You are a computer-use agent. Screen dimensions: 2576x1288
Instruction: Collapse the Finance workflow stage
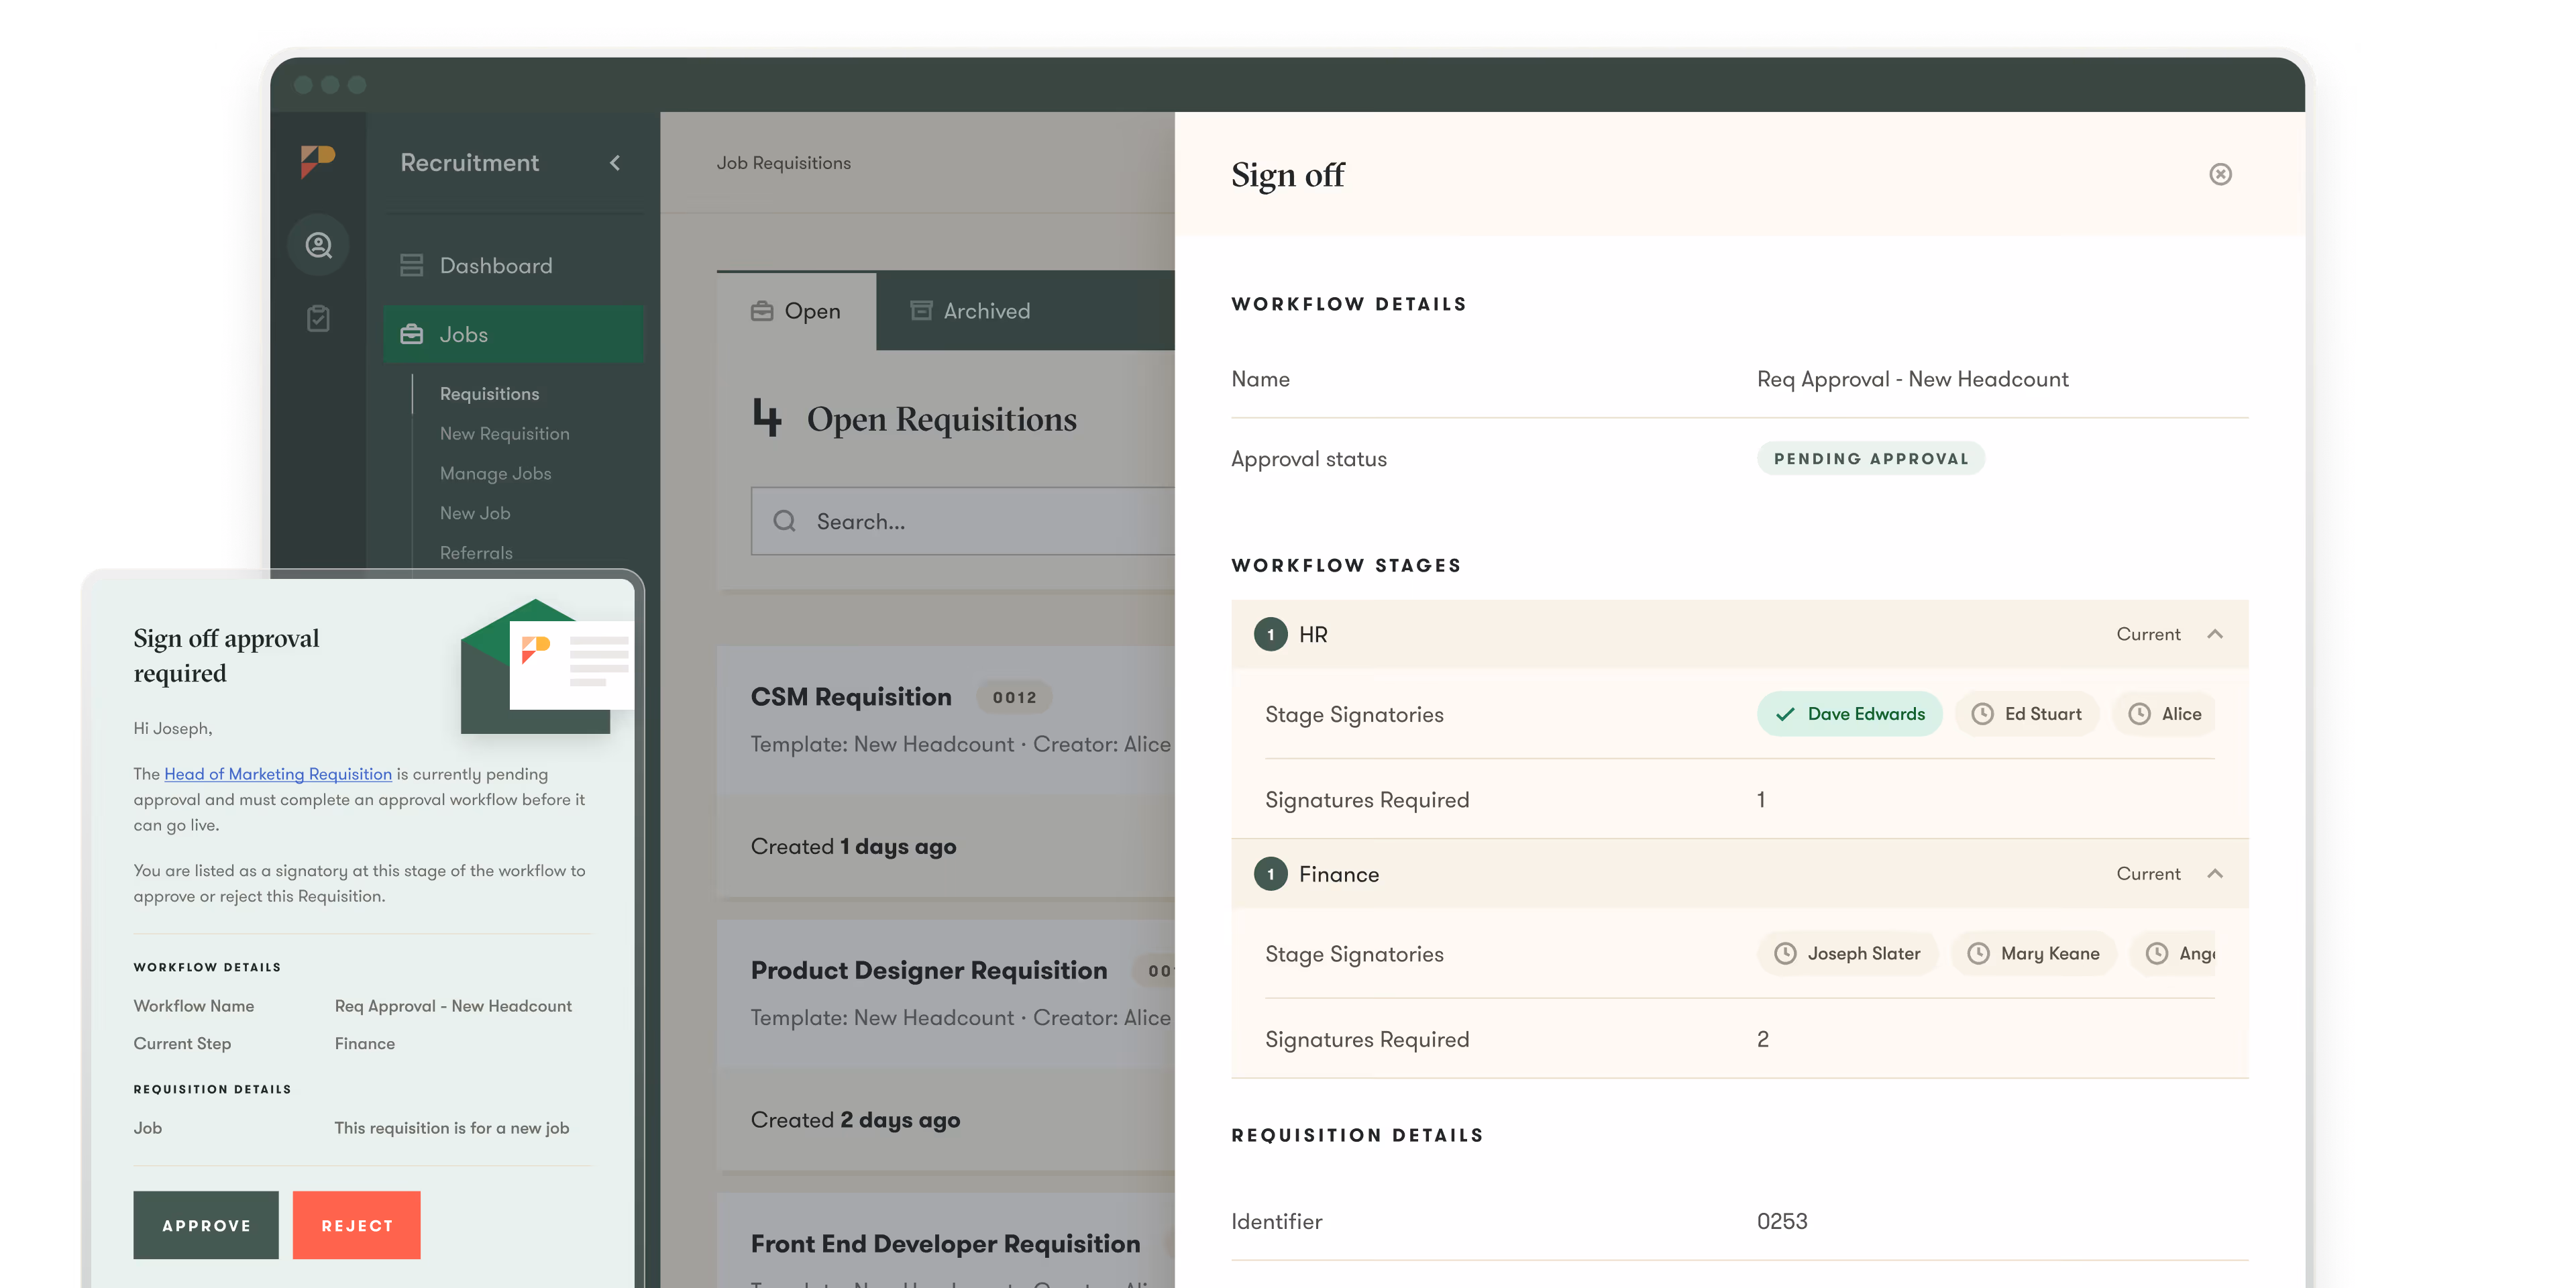2215,873
